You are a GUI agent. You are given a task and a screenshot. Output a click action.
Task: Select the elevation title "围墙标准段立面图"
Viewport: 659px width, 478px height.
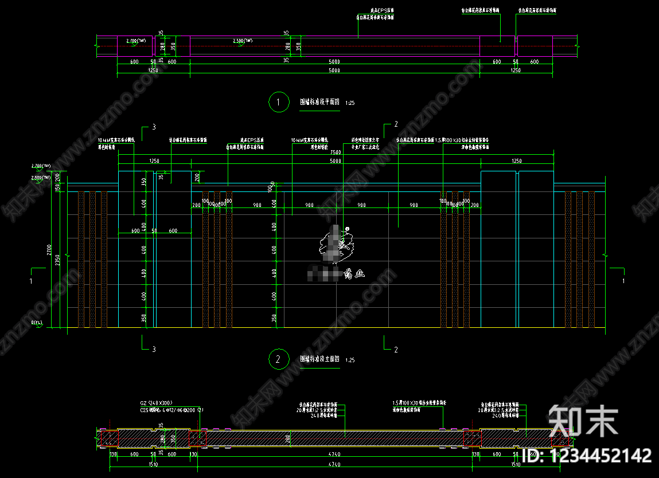[x=319, y=359]
